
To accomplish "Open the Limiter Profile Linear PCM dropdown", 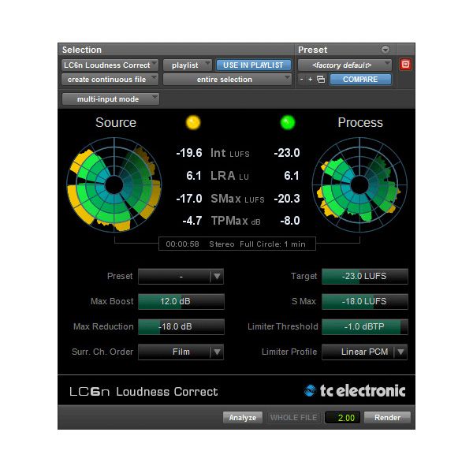I will [364, 352].
